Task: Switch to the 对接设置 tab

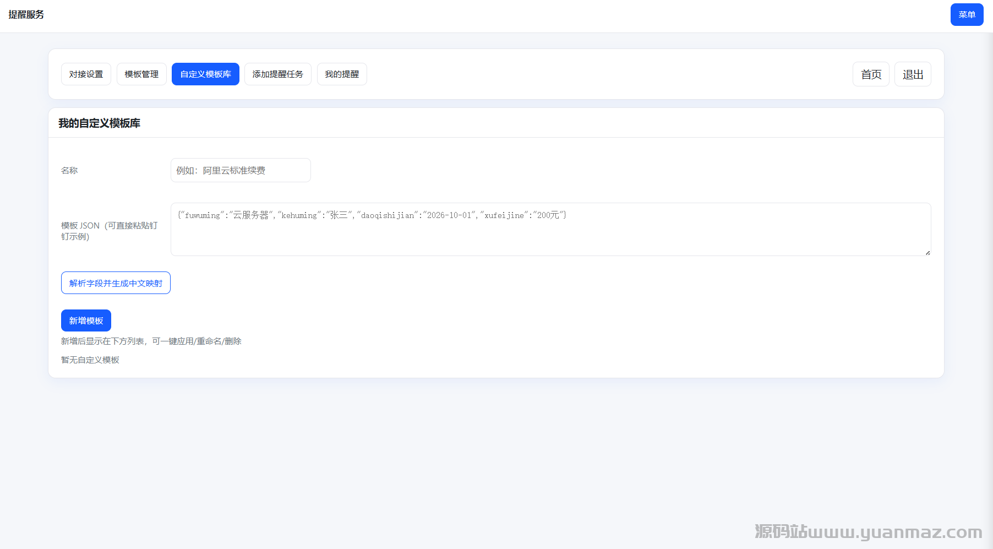Action: (x=86, y=74)
